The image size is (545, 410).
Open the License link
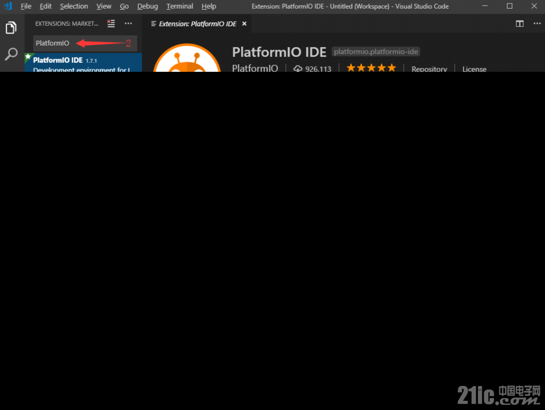pos(474,69)
